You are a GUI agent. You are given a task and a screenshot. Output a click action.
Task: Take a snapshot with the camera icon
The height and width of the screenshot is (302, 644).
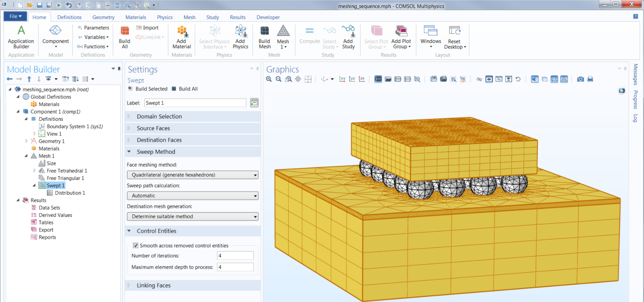pos(580,79)
